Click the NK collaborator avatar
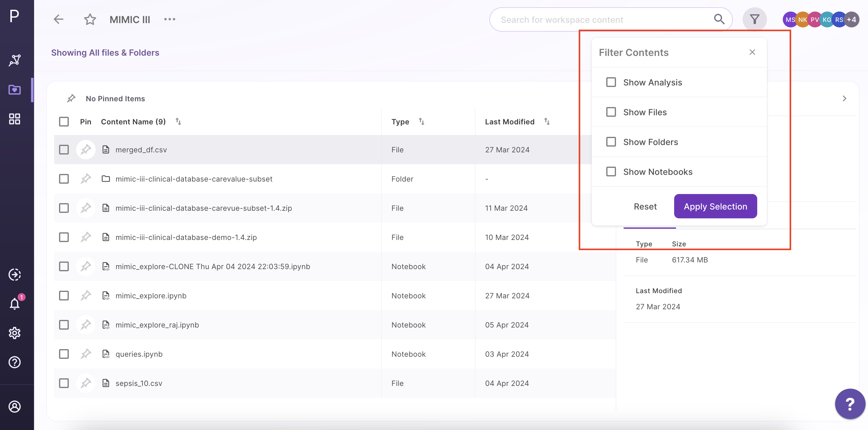Image resolution: width=868 pixels, height=430 pixels. pos(802,19)
